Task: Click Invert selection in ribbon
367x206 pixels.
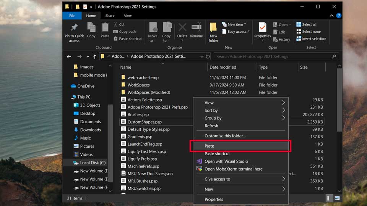Action: (x=311, y=39)
